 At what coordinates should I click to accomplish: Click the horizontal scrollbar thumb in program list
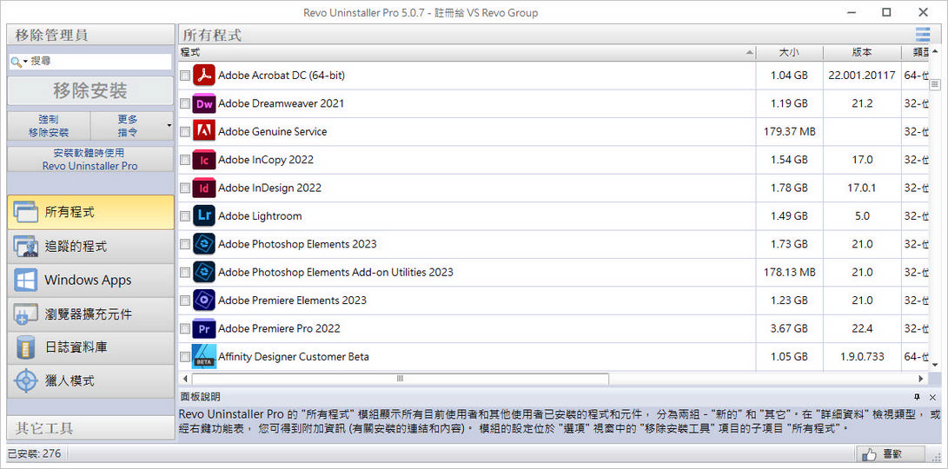[400, 379]
